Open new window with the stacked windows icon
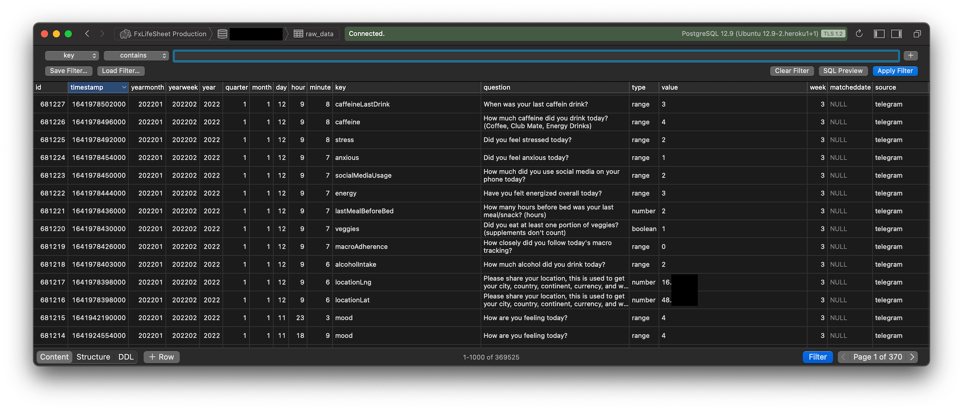Viewport: 963px width, 410px height. 917,33
